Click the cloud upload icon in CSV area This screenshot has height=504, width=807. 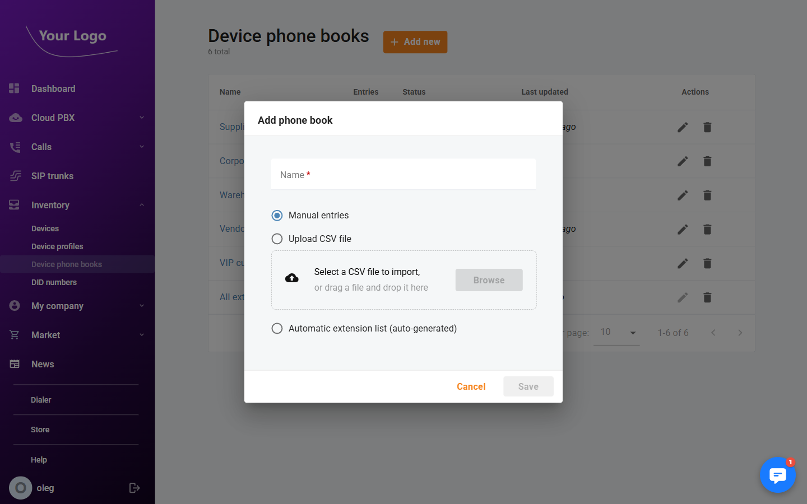coord(291,277)
